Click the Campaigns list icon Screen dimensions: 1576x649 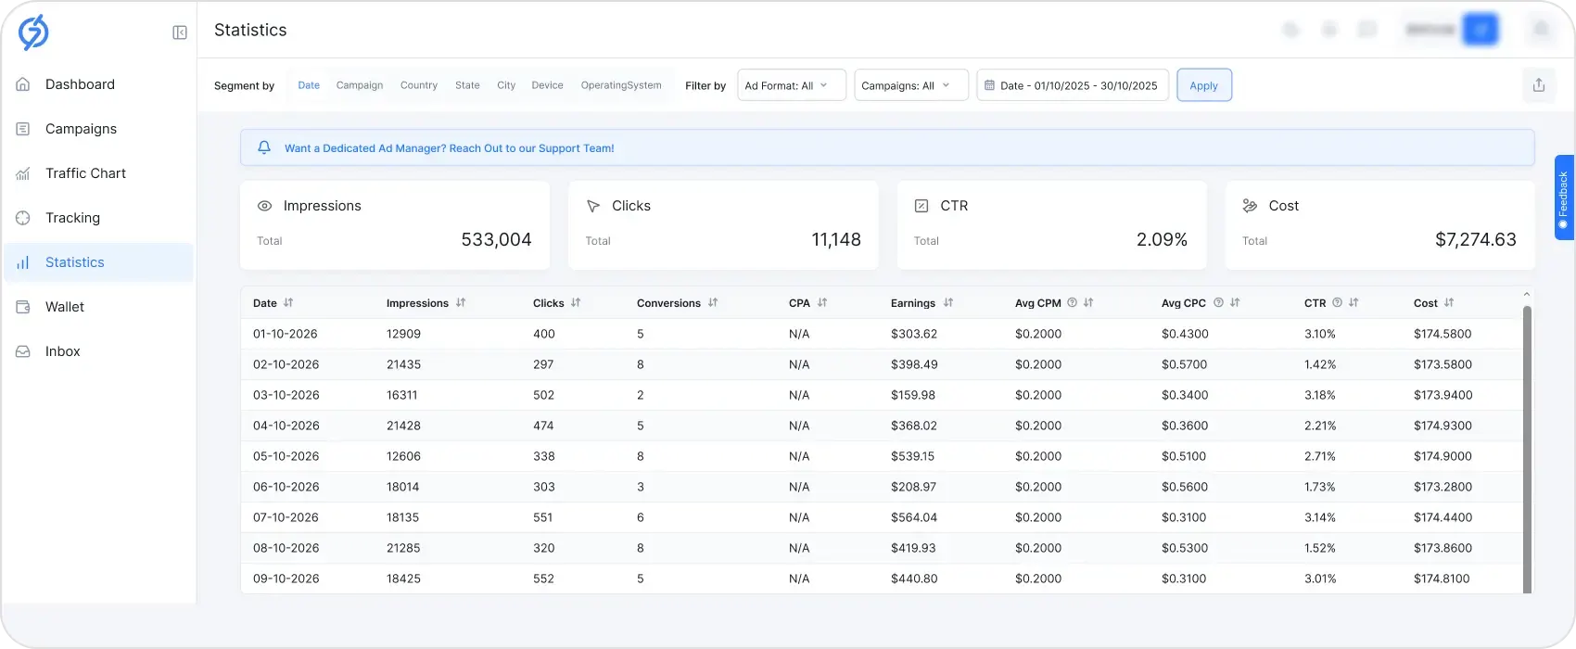pyautogui.click(x=23, y=129)
